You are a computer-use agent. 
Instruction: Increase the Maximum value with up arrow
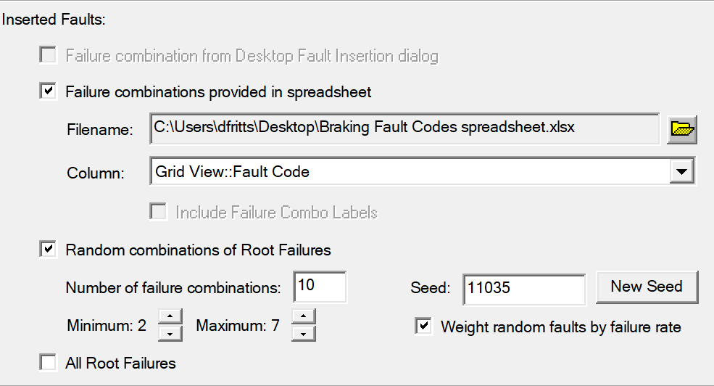pos(302,317)
